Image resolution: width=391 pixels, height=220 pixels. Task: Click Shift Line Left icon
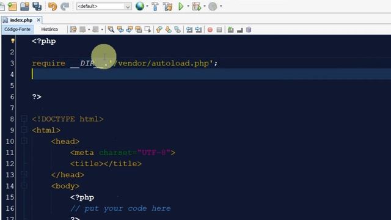coord(189,30)
